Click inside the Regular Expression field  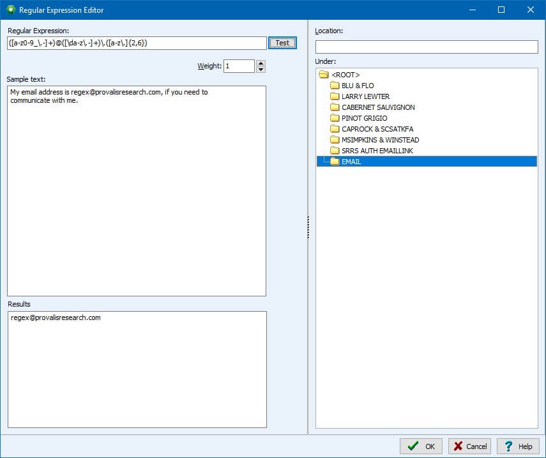(137, 43)
